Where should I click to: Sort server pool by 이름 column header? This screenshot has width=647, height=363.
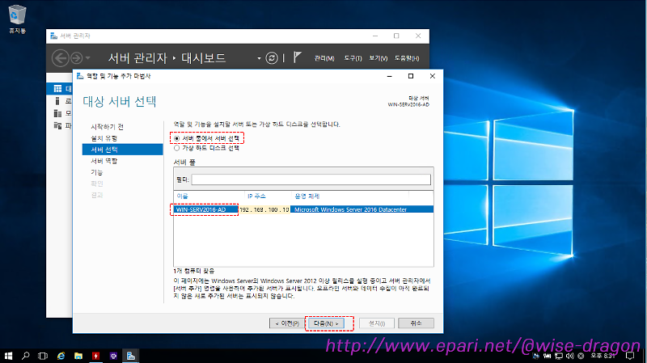(x=183, y=196)
